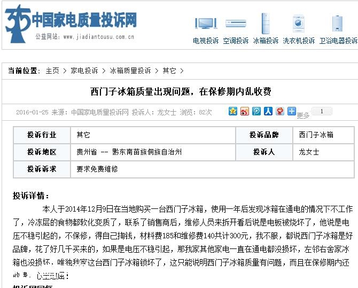
Task: Share via the red share icon
Action: 280,111
